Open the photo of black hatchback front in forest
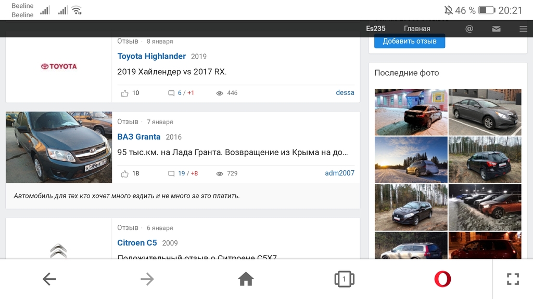Viewport: 533px width, 299px height. click(411, 208)
